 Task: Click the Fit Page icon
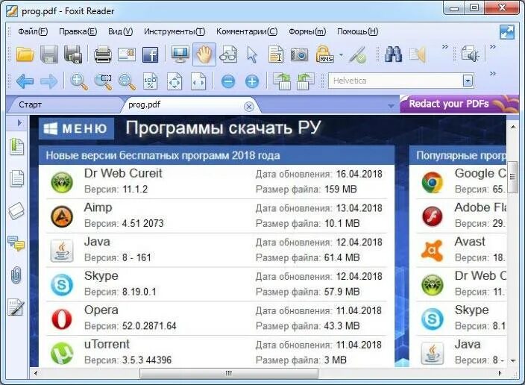pyautogui.click(x=175, y=81)
